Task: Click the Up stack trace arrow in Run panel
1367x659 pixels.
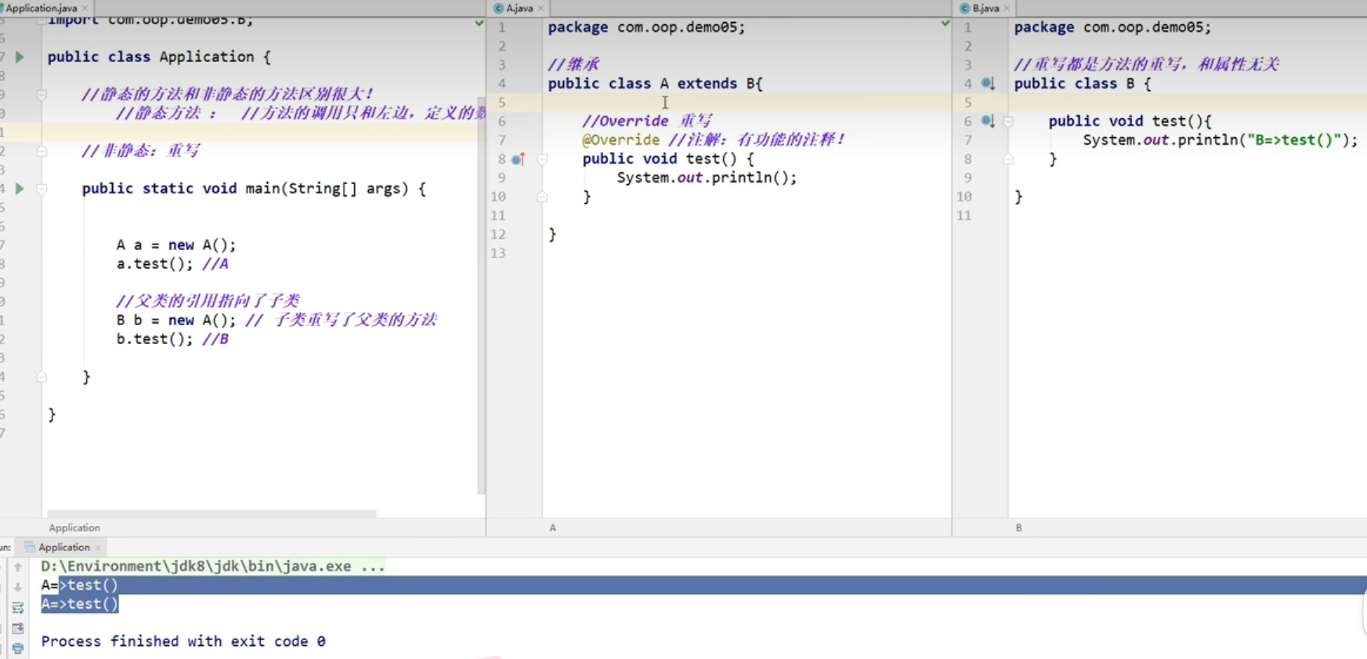Action: 18,567
